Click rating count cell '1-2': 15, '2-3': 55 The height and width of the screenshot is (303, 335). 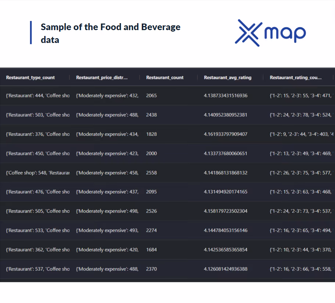point(301,95)
